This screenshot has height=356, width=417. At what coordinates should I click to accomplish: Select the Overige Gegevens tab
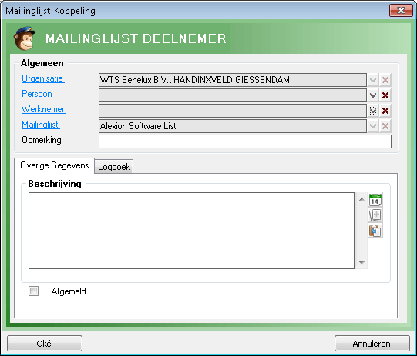coord(55,165)
